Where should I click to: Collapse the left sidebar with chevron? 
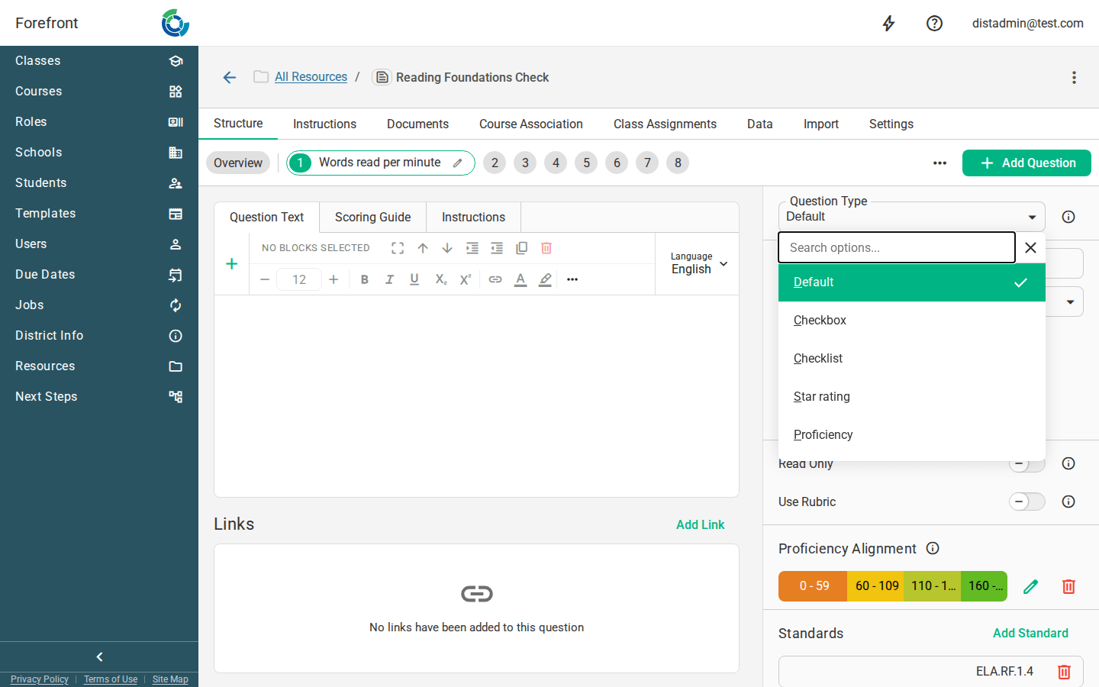99,656
